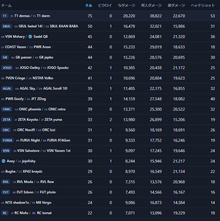Screen dimensions: 220x221
Task: Open player S8UL KAAN BABA
Action: (64, 26)
